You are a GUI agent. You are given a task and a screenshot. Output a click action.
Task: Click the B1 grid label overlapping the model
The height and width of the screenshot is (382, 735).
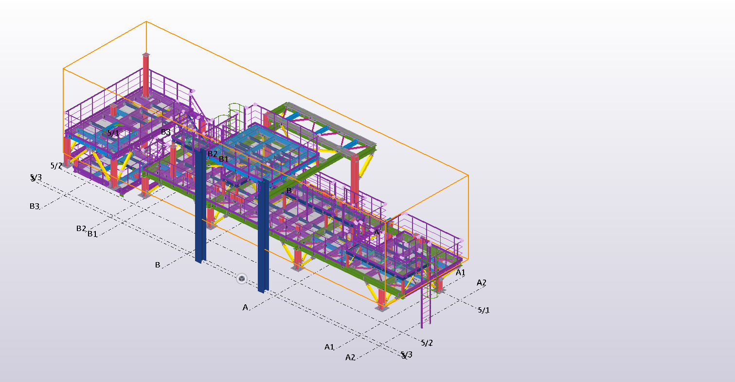(x=223, y=159)
